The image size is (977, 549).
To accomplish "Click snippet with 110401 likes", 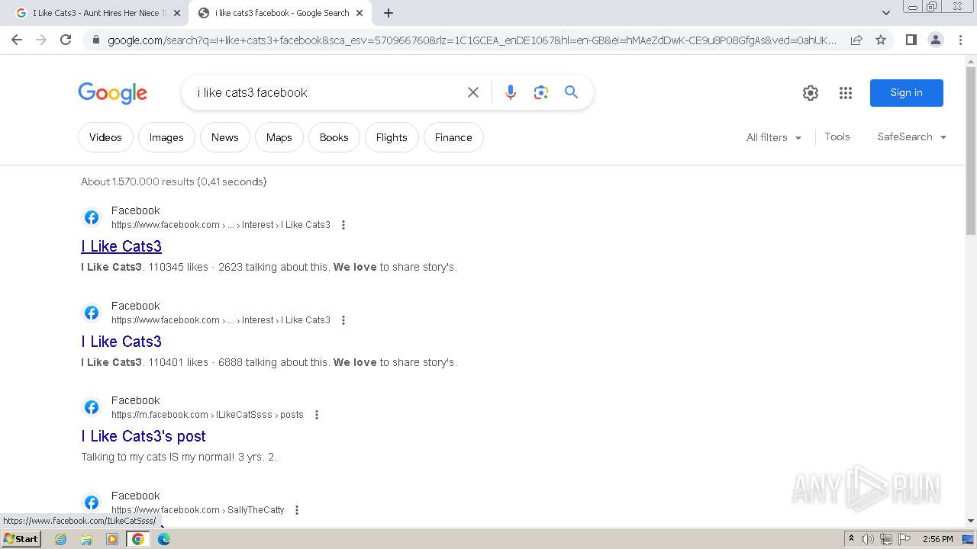I will 269,362.
